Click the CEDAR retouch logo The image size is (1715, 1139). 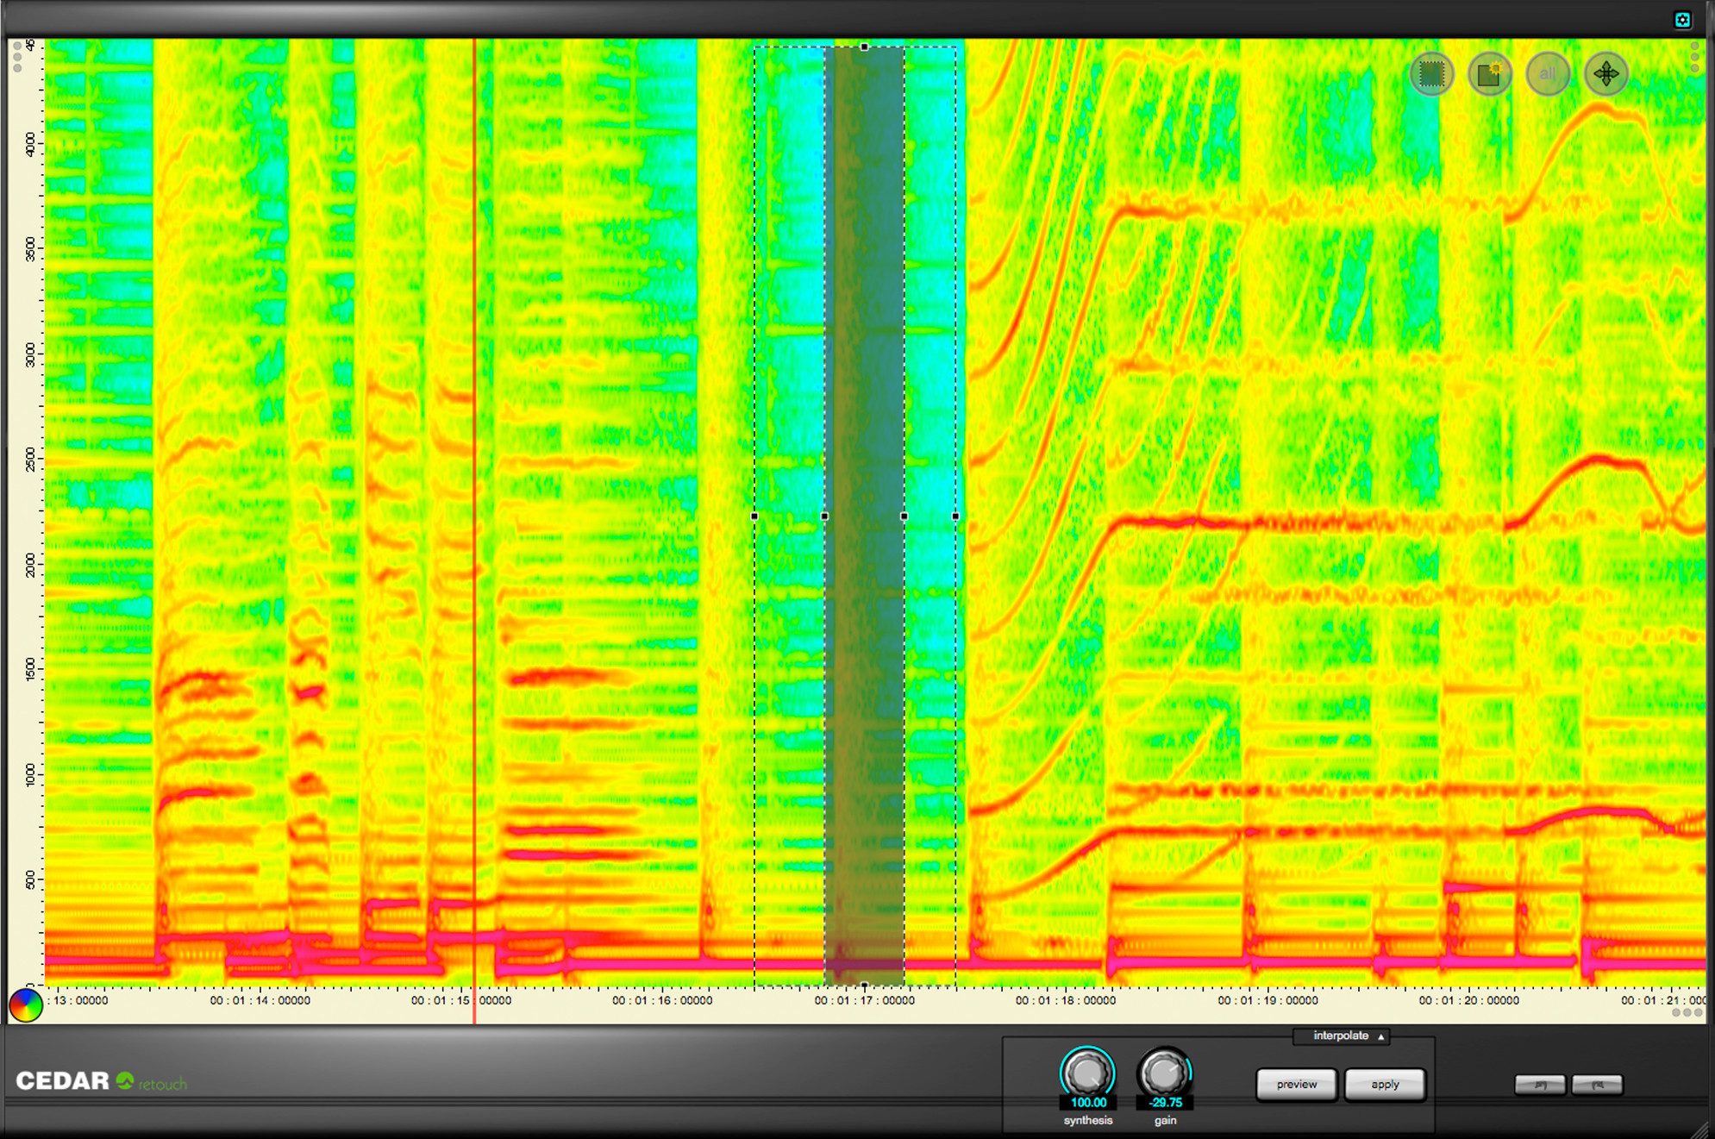click(101, 1081)
